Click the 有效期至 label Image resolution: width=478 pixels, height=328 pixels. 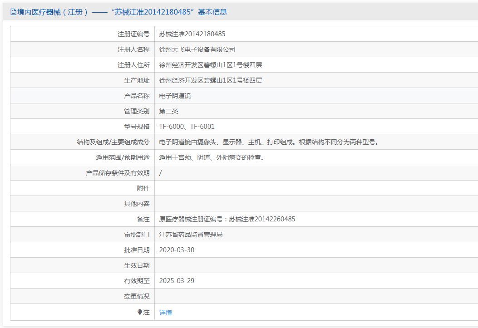(x=137, y=281)
